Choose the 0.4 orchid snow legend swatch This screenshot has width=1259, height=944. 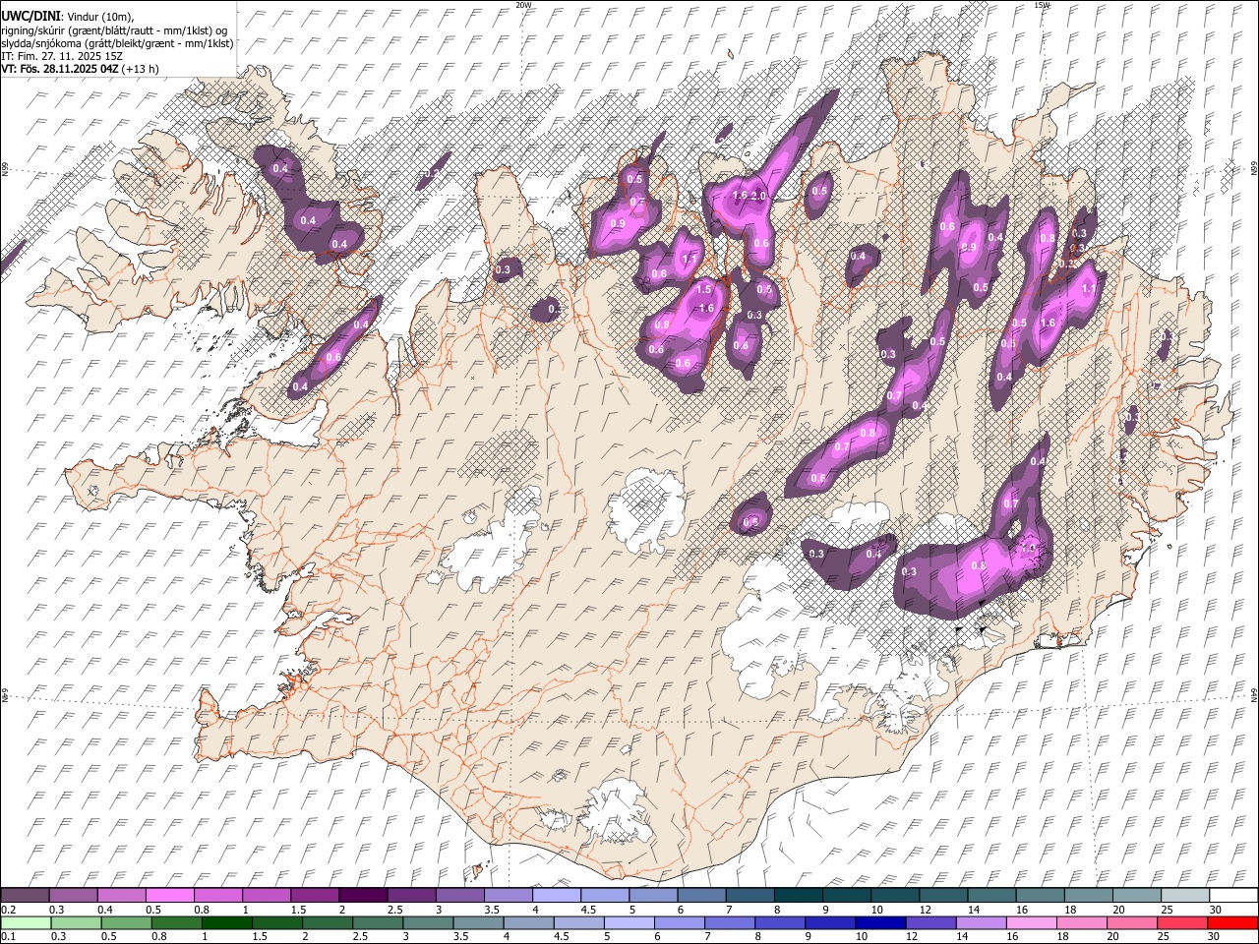(122, 896)
